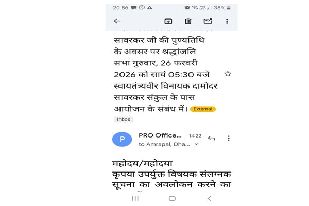Tap the recipients line 'to Amrapal, Dha...'
Image resolution: width=309 pixels, height=206 pixels.
[164, 144]
